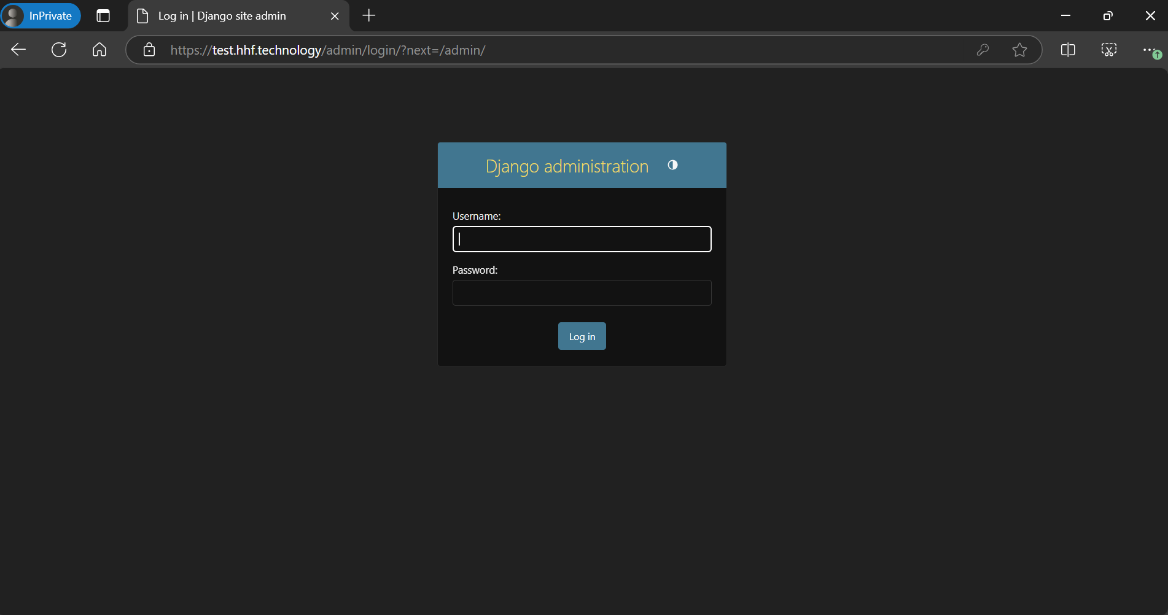Open saved passwords key icon
This screenshot has width=1168, height=615.
tap(983, 50)
